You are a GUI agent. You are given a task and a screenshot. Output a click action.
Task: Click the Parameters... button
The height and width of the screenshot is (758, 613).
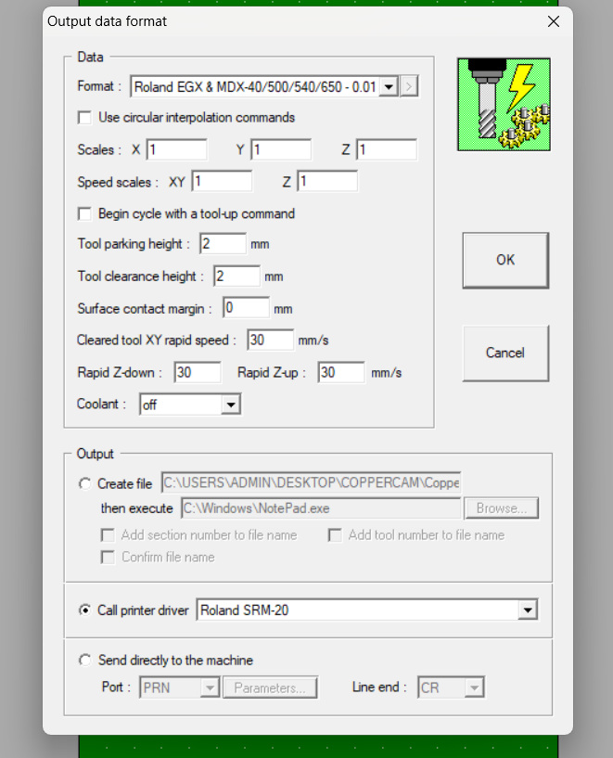[270, 687]
